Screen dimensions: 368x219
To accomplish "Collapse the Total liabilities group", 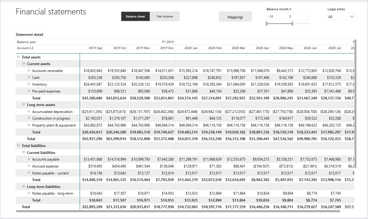I will [x=18, y=145].
